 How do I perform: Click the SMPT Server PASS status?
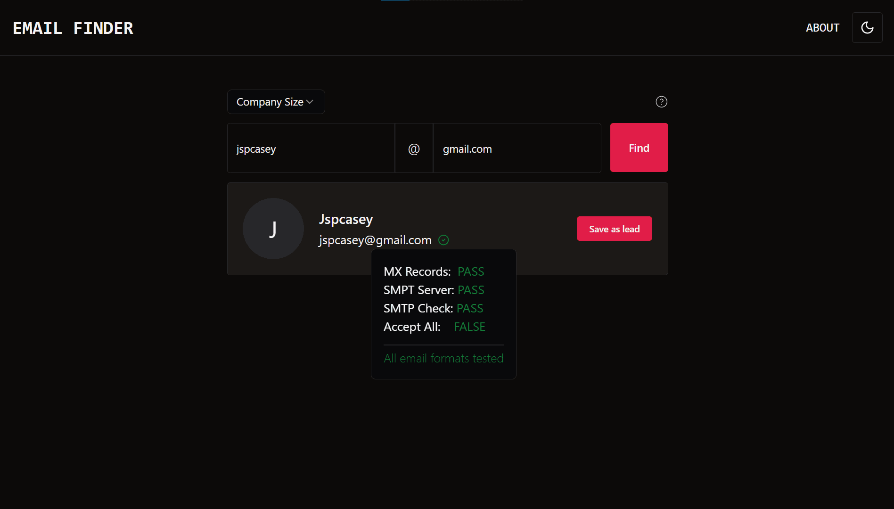coord(471,290)
